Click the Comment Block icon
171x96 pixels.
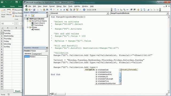click(141, 10)
